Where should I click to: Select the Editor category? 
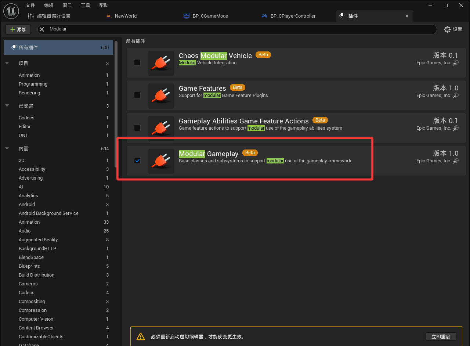point(58,126)
